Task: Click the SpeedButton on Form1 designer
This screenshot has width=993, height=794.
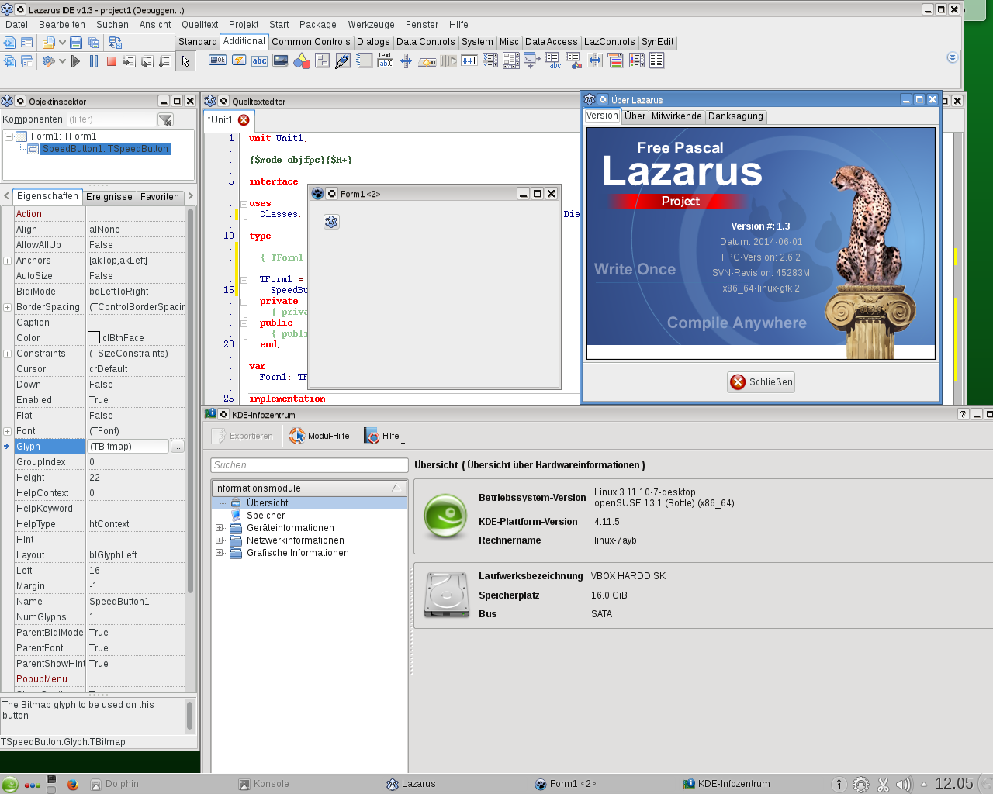Action: [331, 222]
